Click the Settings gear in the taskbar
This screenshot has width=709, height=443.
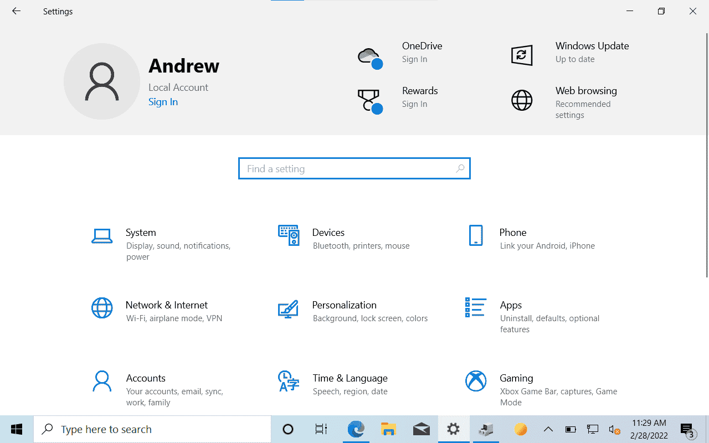pos(454,429)
